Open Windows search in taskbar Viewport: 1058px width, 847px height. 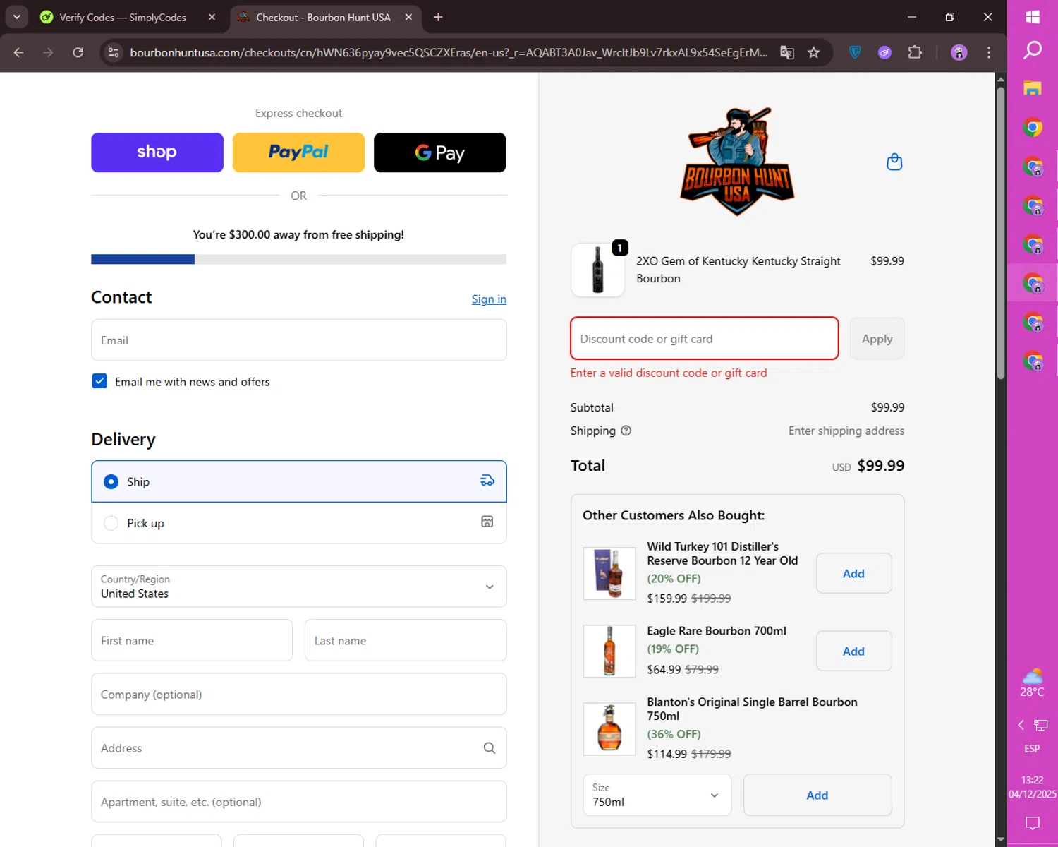1033,50
